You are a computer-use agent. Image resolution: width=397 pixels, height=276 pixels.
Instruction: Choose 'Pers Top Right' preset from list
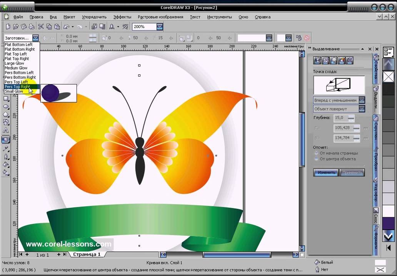17,87
